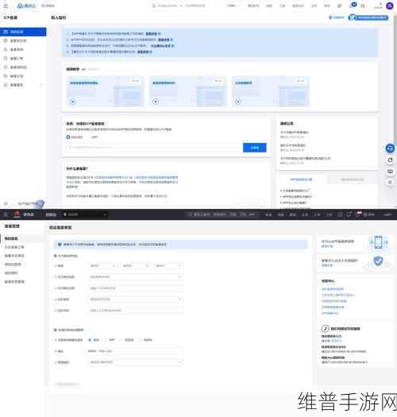Image resolution: width=397 pixels, height=417 pixels.
Task: Select the highlighted ICP sidebar item
Action: tap(23, 32)
